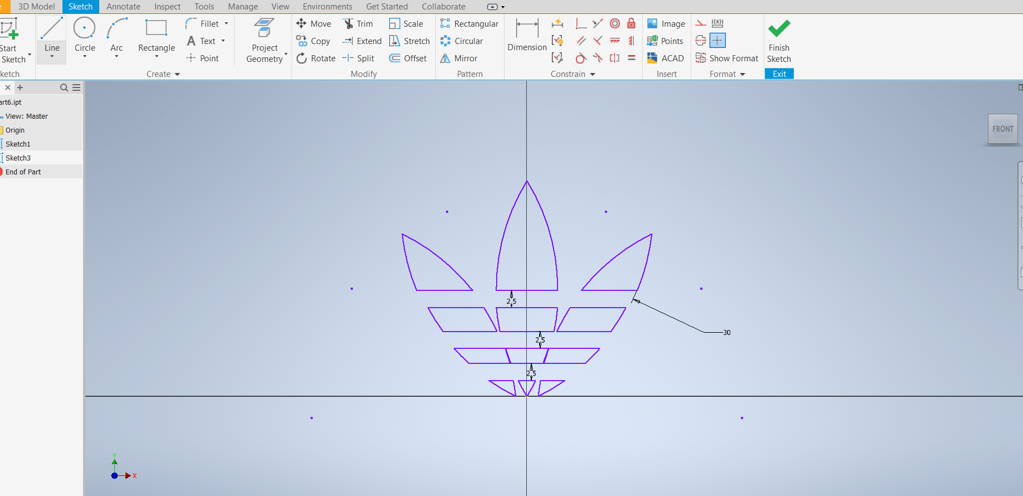The image size is (1023, 496).
Task: Open the Fillet dropdown arrow
Action: (x=226, y=23)
